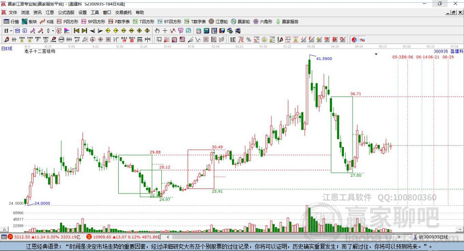
Task: Click the infinity loop icon
Action: [x=362, y=40]
